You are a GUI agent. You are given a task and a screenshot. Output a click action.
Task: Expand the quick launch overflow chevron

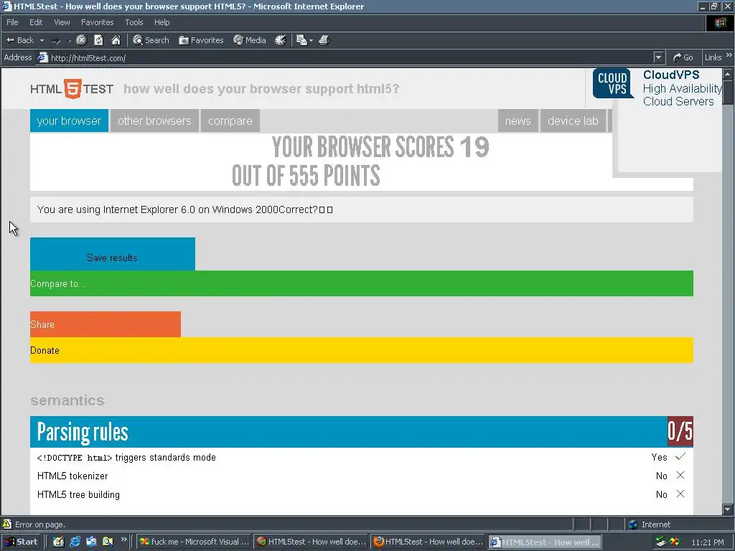pos(123,540)
